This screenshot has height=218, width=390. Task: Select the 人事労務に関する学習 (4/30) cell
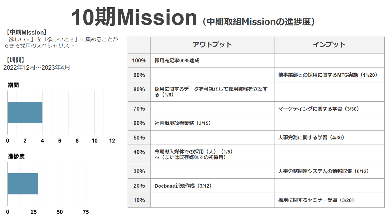[x=311, y=138]
